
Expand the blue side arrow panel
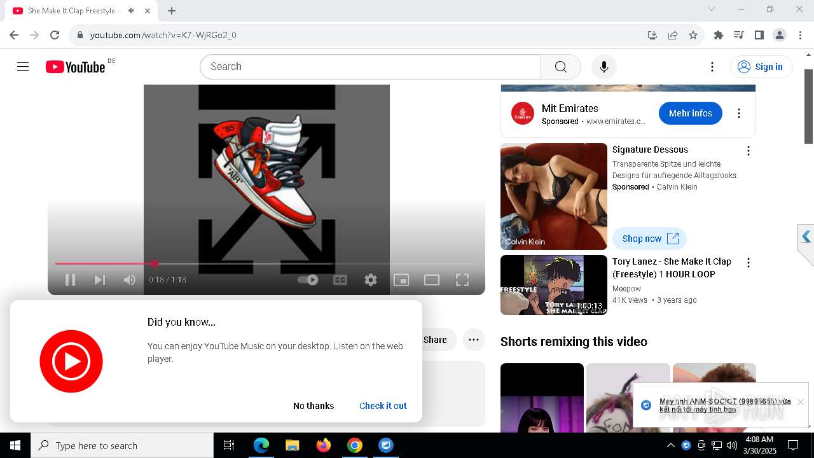[x=806, y=237]
